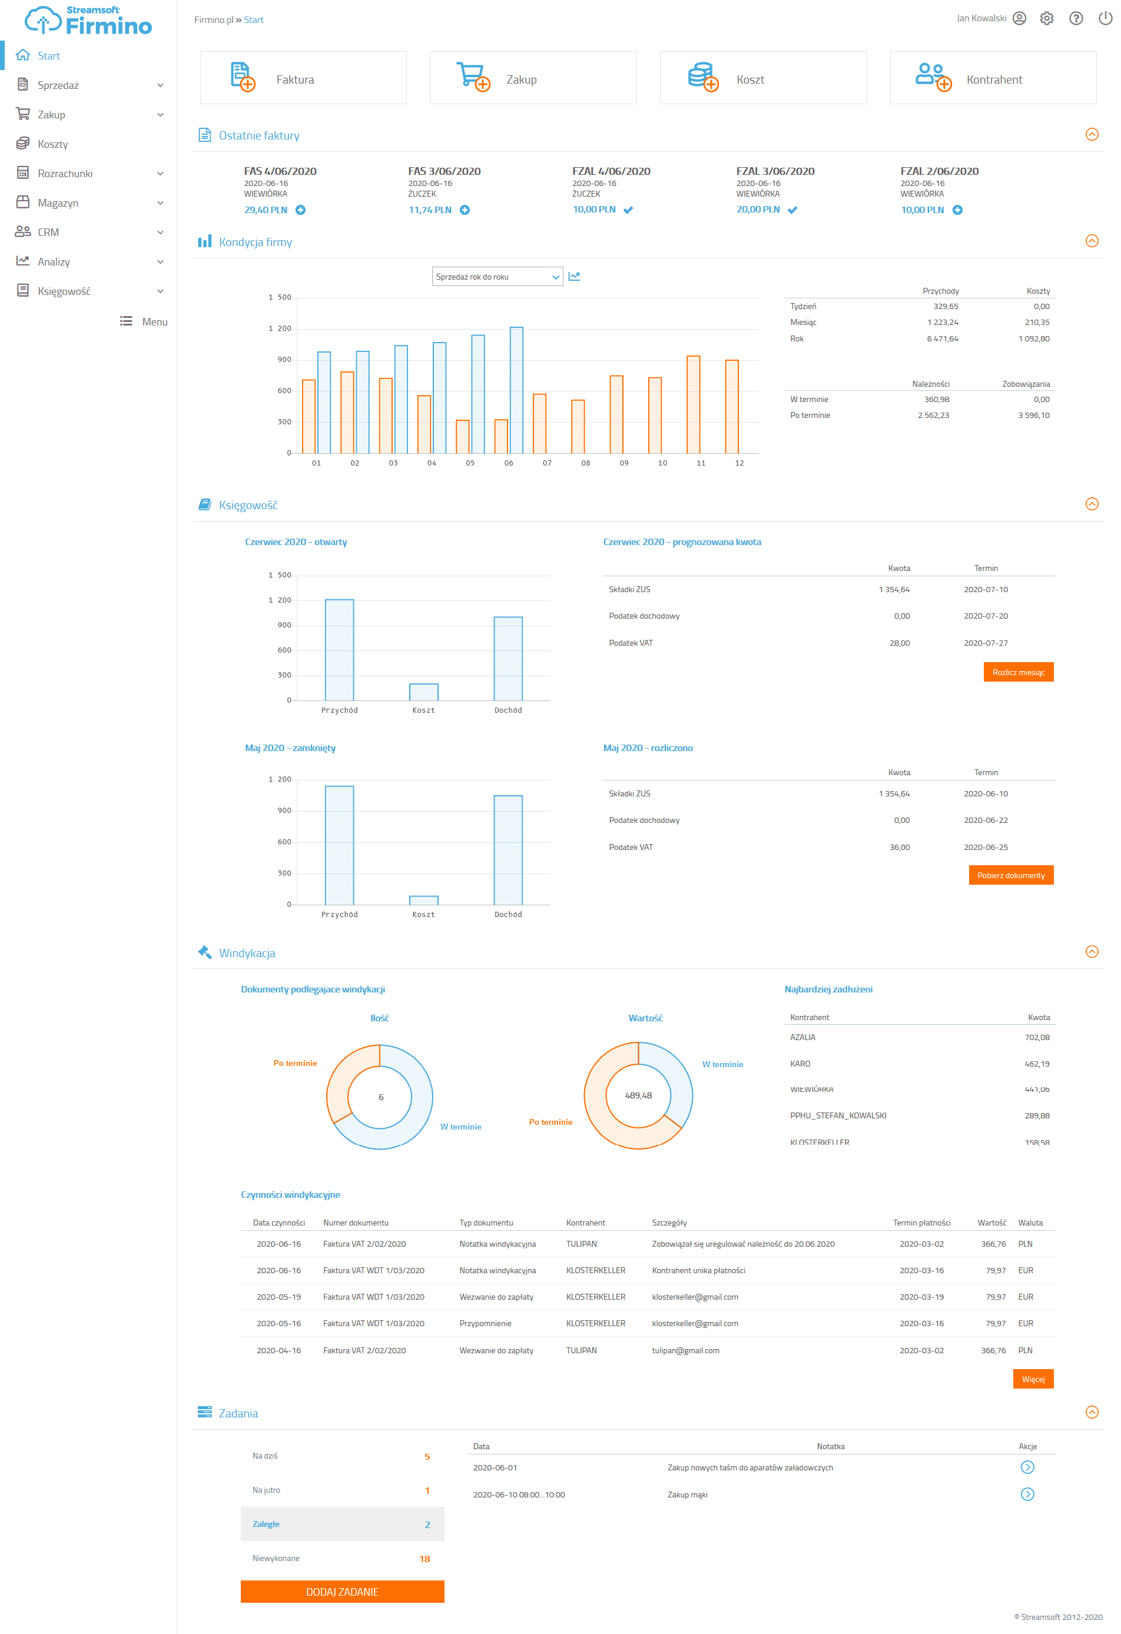The image size is (1121, 1634).
Task: Expand the Analizy sidebar chevron
Action: [x=160, y=261]
